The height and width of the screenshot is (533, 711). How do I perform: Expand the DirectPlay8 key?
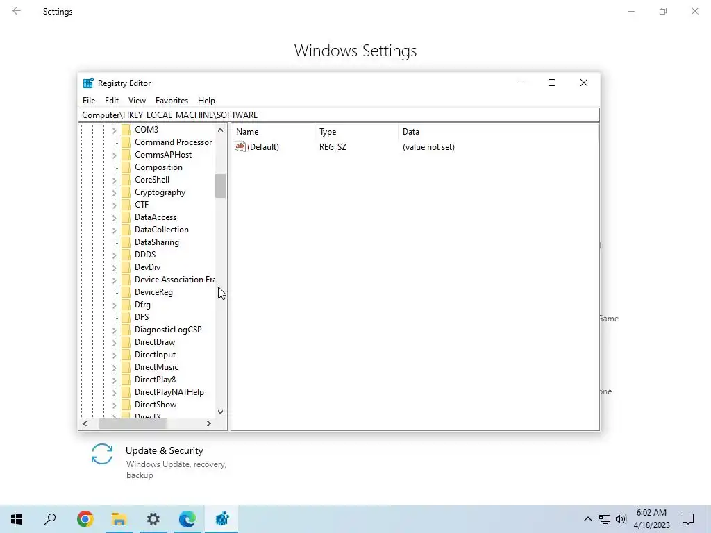tap(115, 380)
